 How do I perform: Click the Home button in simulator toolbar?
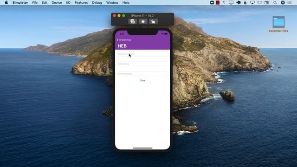[x=143, y=22]
